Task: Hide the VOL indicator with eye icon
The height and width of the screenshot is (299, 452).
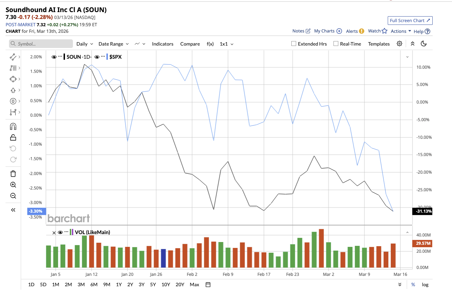Action: tap(60, 232)
